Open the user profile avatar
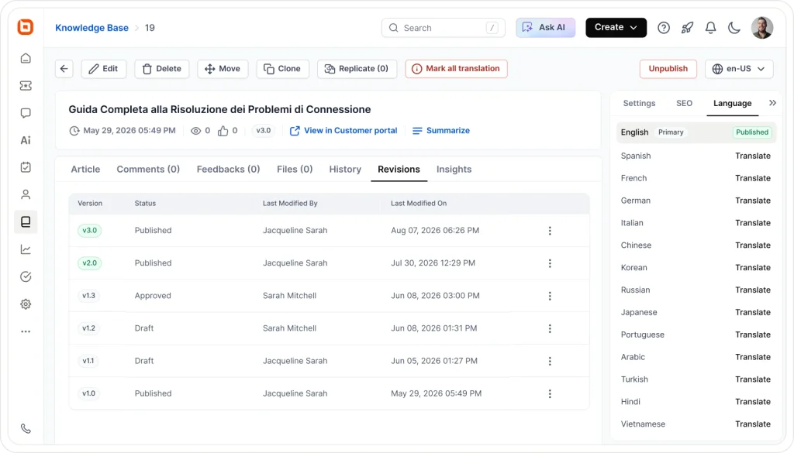Image resolution: width=794 pixels, height=453 pixels. [762, 28]
